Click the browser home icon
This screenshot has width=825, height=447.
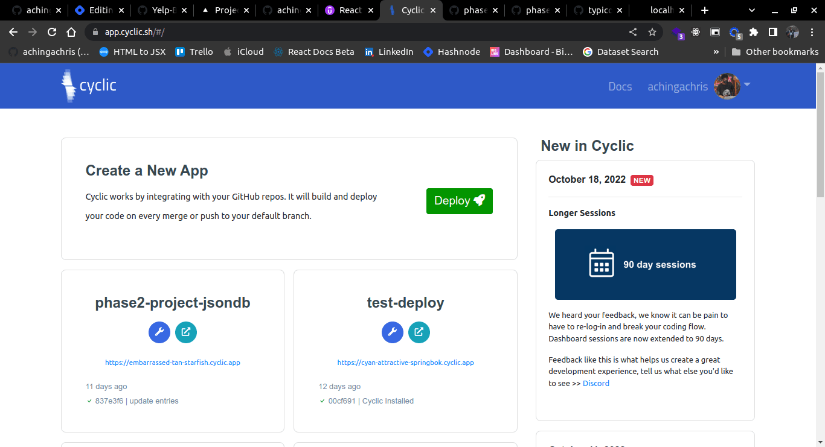(71, 32)
